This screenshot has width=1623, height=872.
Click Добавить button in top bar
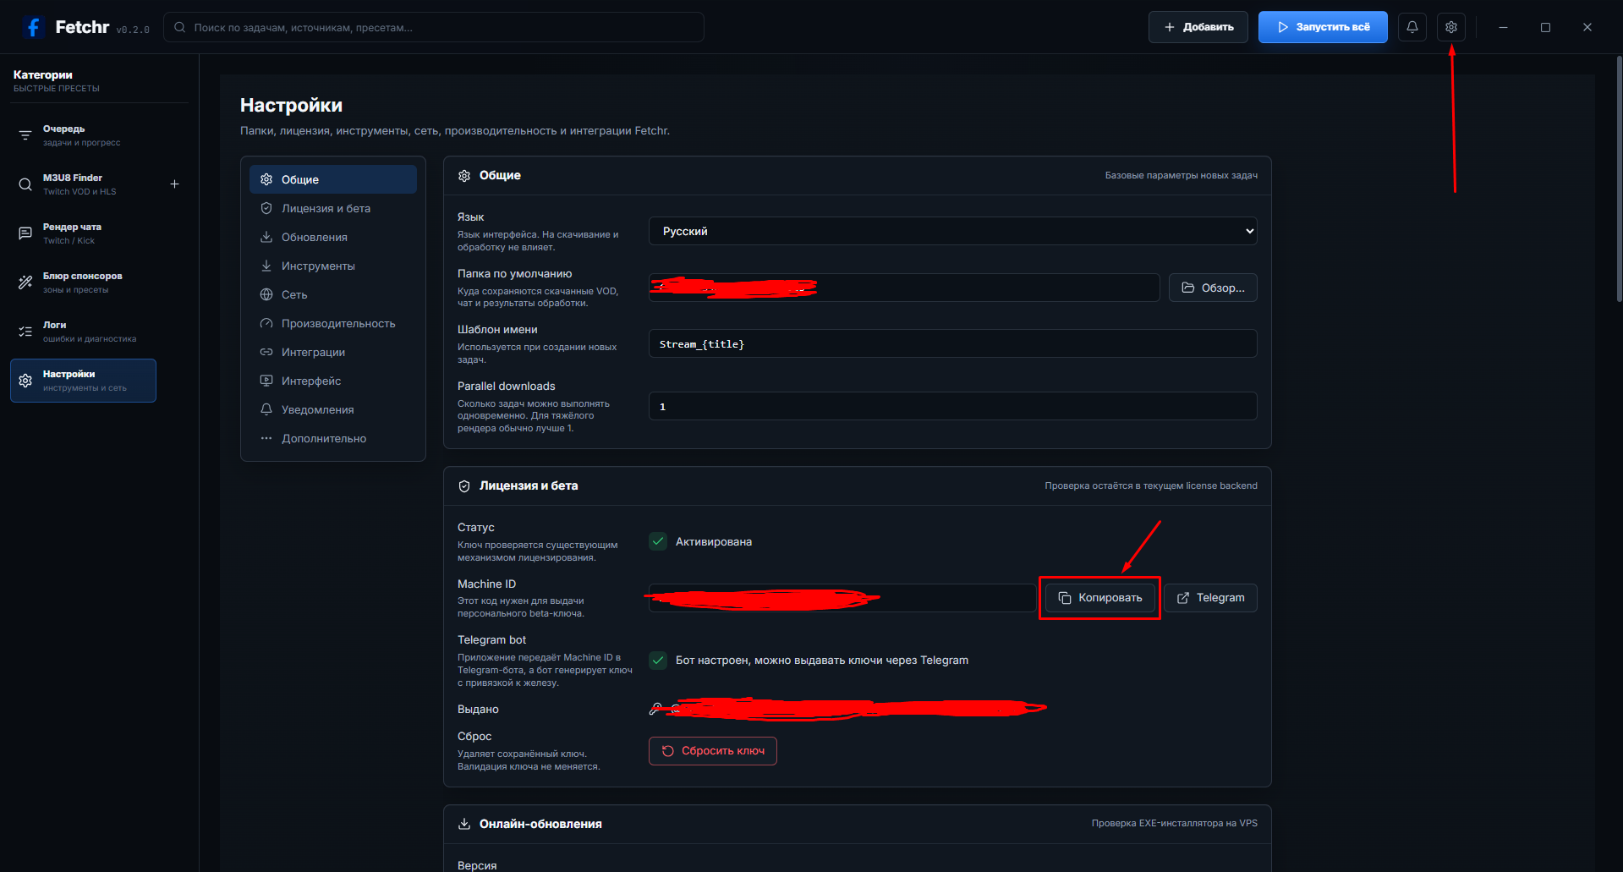click(x=1198, y=27)
